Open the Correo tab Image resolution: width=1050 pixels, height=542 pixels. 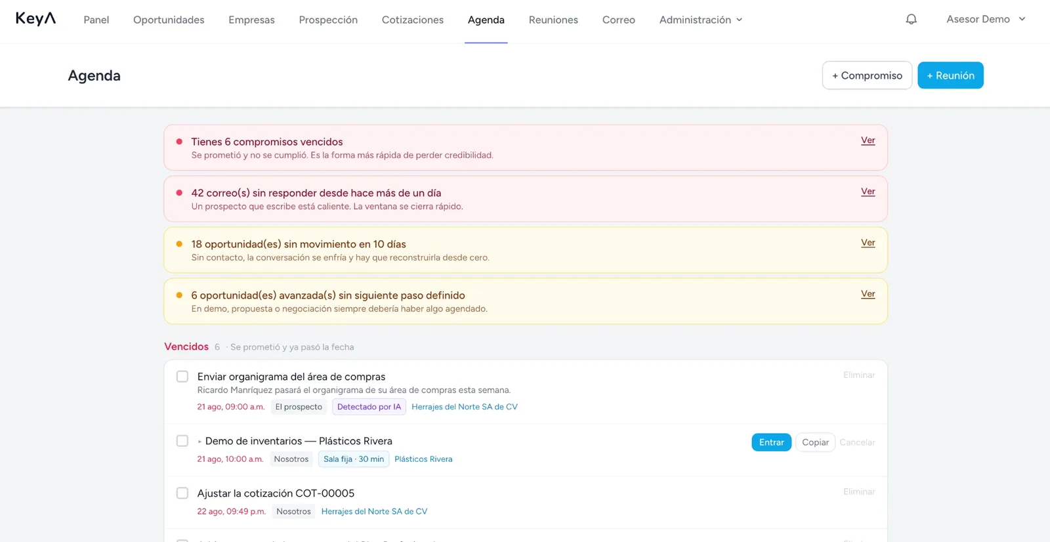tap(619, 20)
